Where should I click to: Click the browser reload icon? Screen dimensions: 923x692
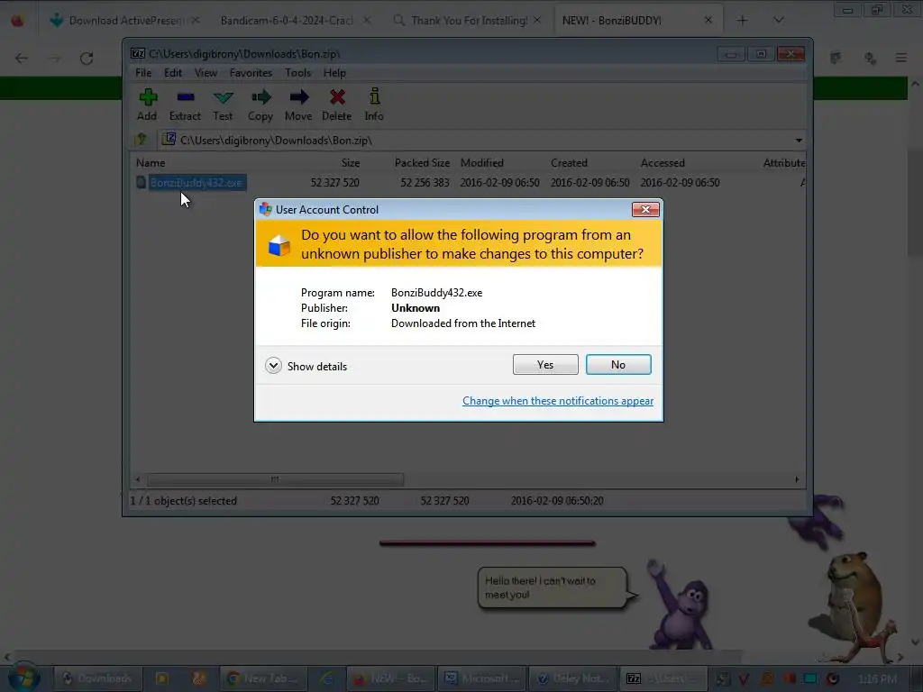pos(87,59)
